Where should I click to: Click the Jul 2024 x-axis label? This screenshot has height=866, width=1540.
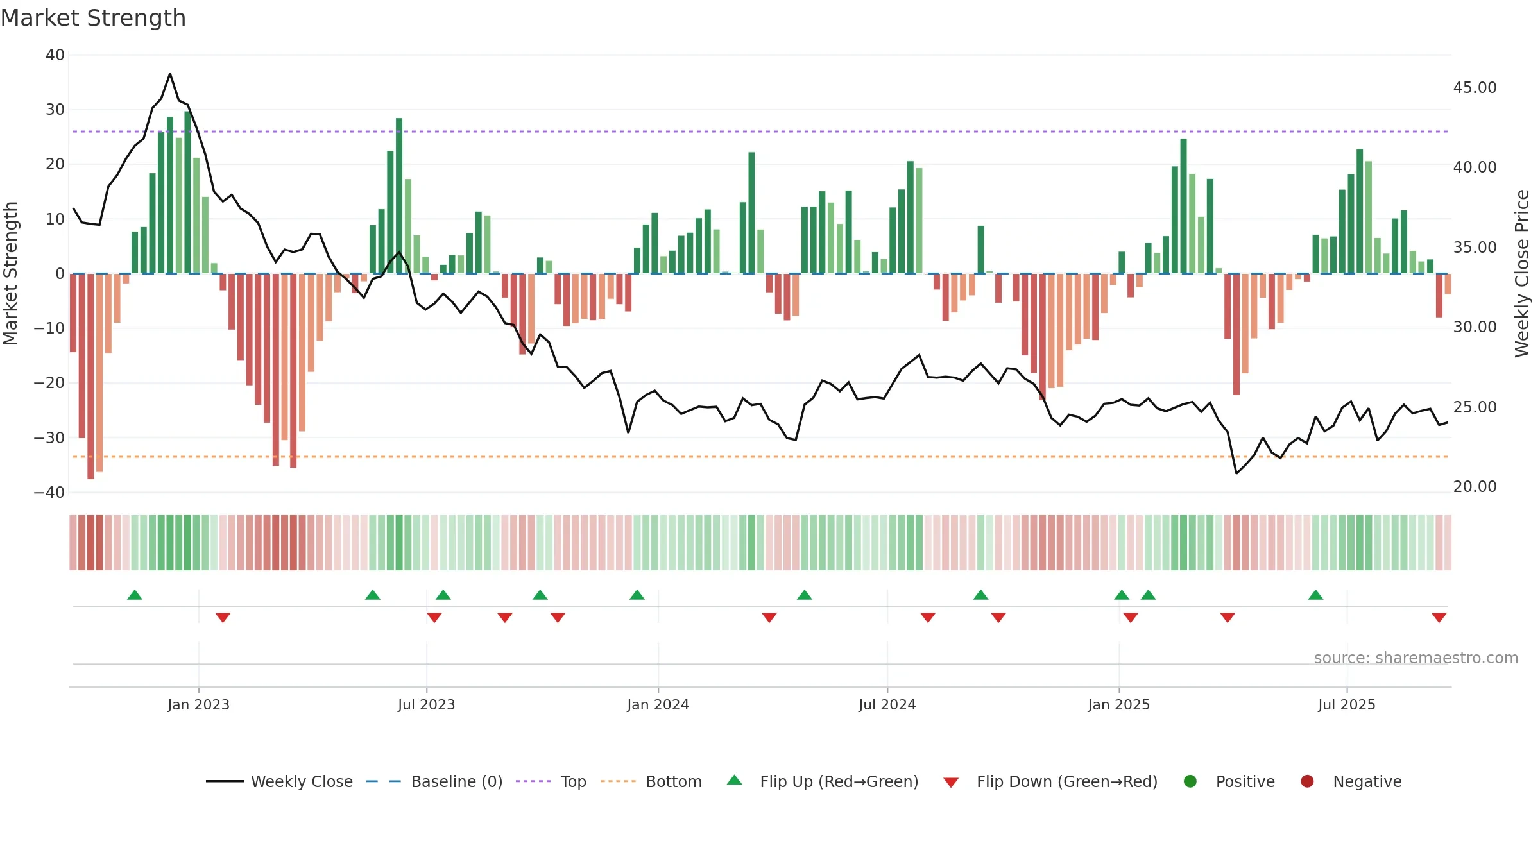(x=887, y=704)
